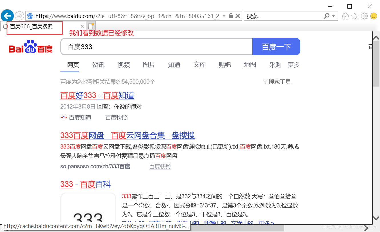Click the Baidu paw favicon in address bar

pos(30,16)
